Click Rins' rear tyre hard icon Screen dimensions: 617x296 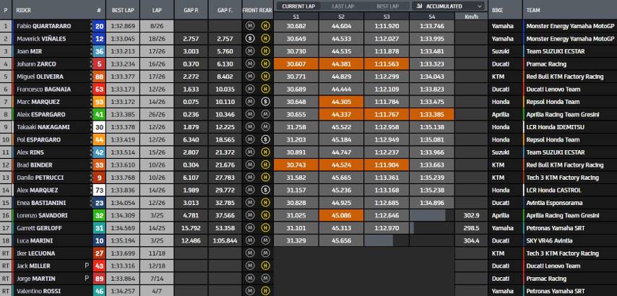[x=265, y=152]
